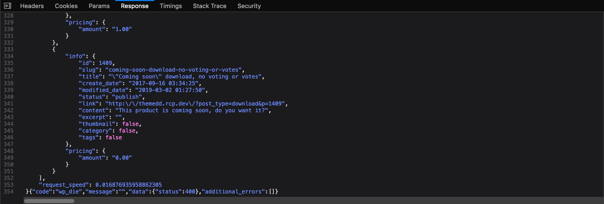Screen dimensions: 604x204
Task: Click the "wp_die" code value
Action: tap(69, 191)
